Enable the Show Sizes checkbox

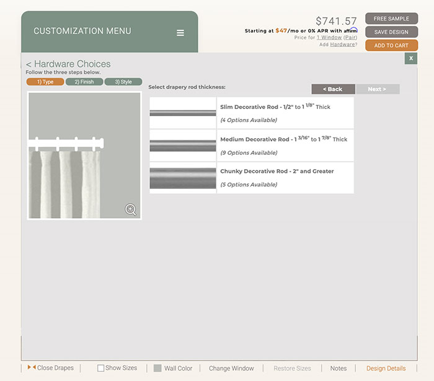point(101,368)
